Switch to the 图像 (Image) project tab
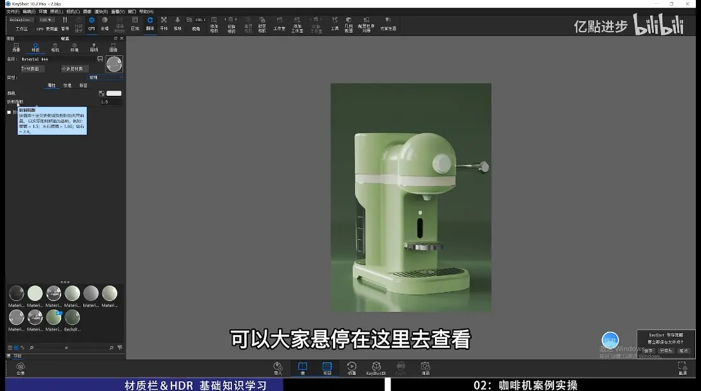This screenshot has height=391, width=701. [113, 48]
